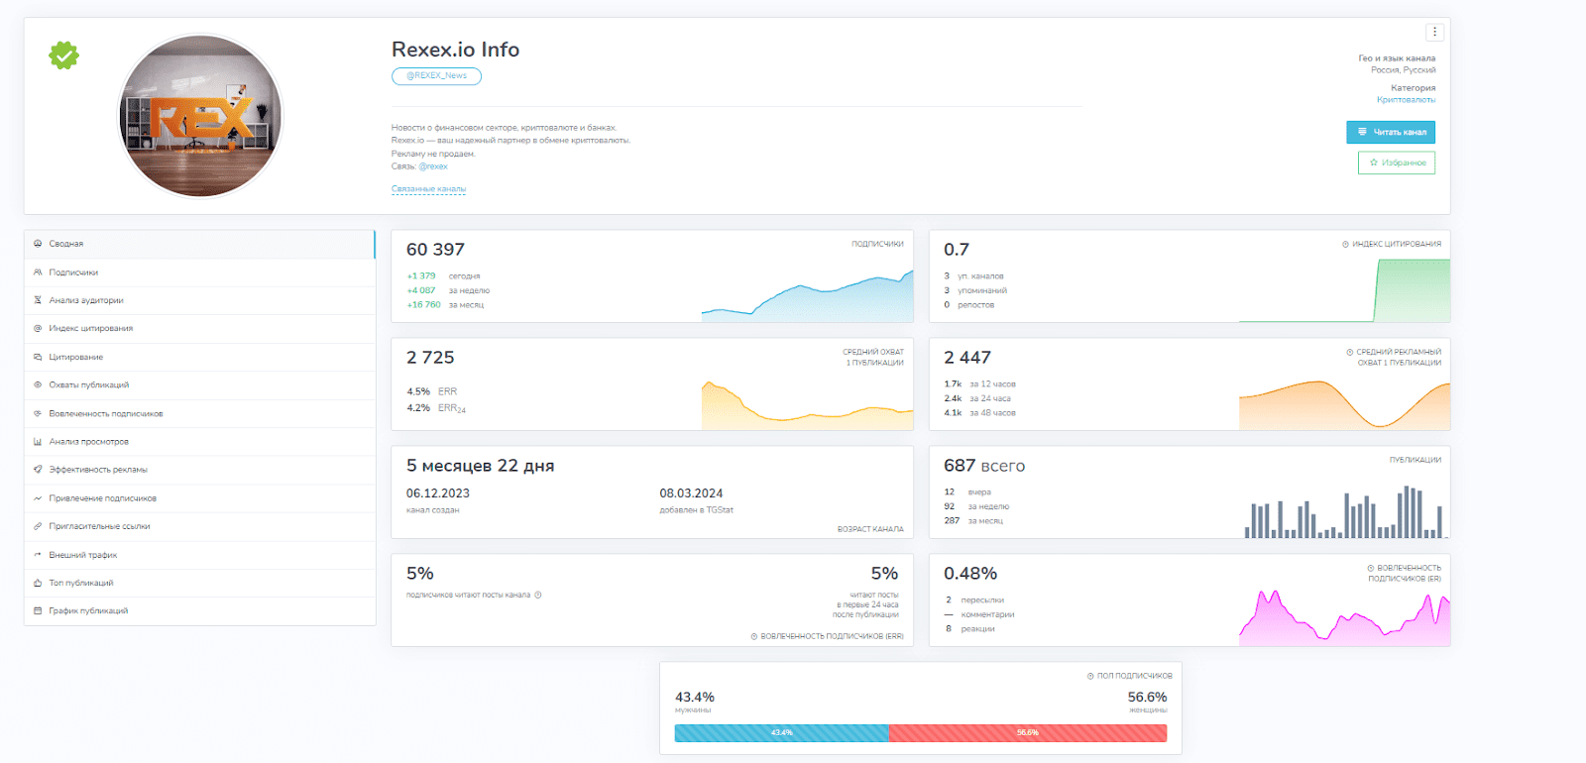The image size is (1586, 763).
Task: Click the yellow average reach chart
Action: [807, 404]
